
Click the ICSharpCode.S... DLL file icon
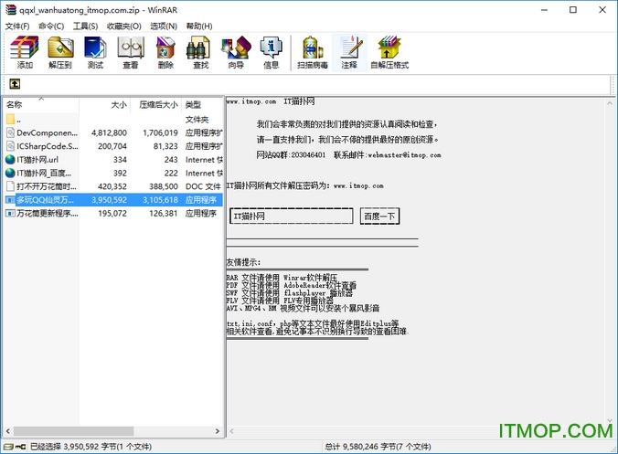pos(11,146)
